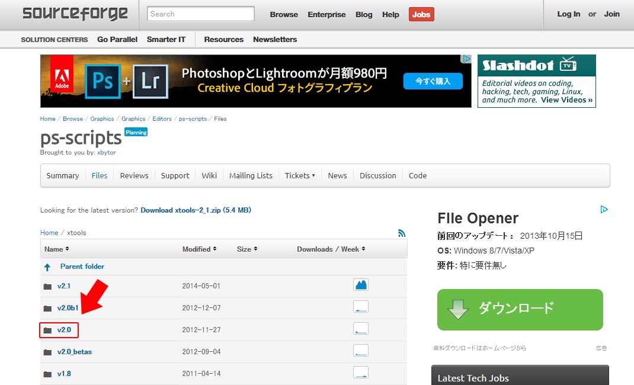Open the Smarter IT solution center
The width and height of the screenshot is (634, 385).
(166, 40)
